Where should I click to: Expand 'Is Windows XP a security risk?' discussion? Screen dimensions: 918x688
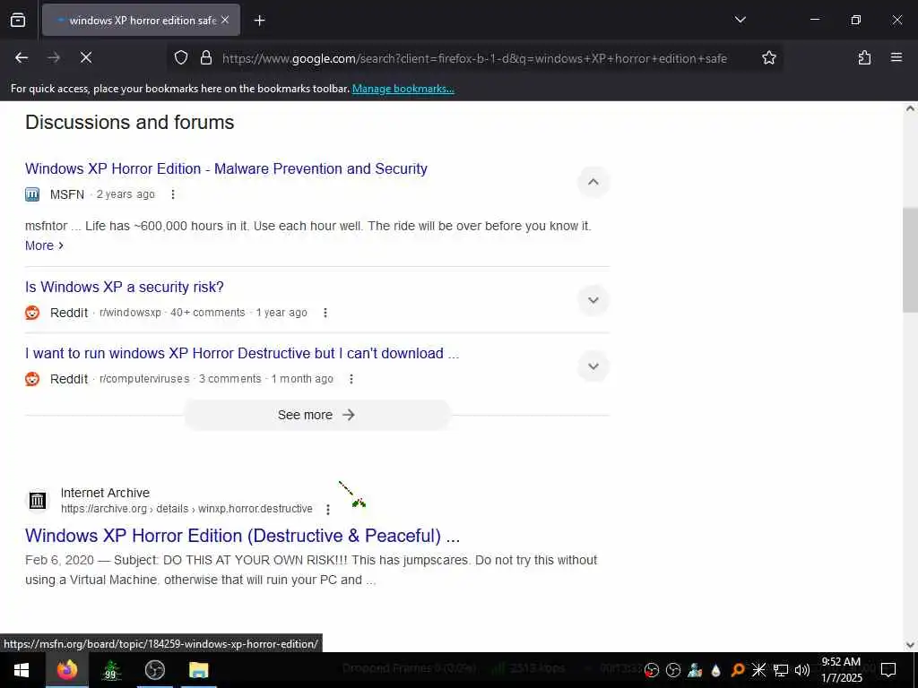(x=593, y=300)
